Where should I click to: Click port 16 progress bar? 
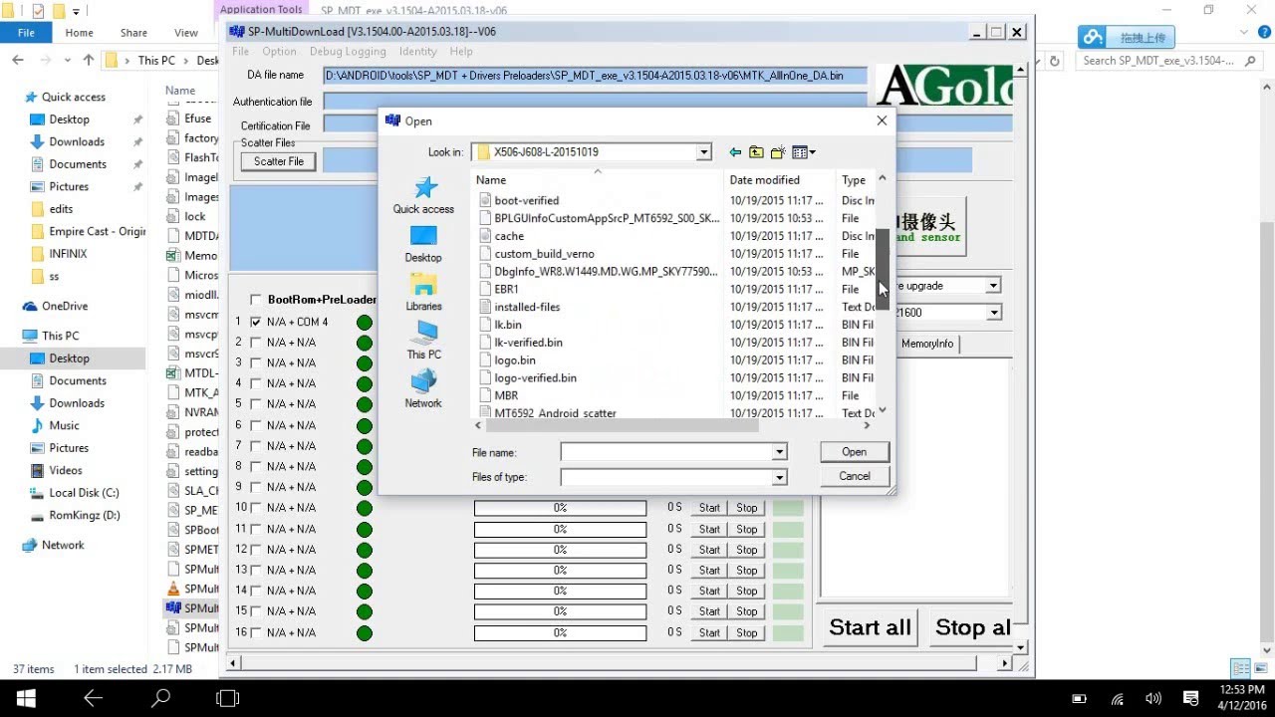coord(561,632)
